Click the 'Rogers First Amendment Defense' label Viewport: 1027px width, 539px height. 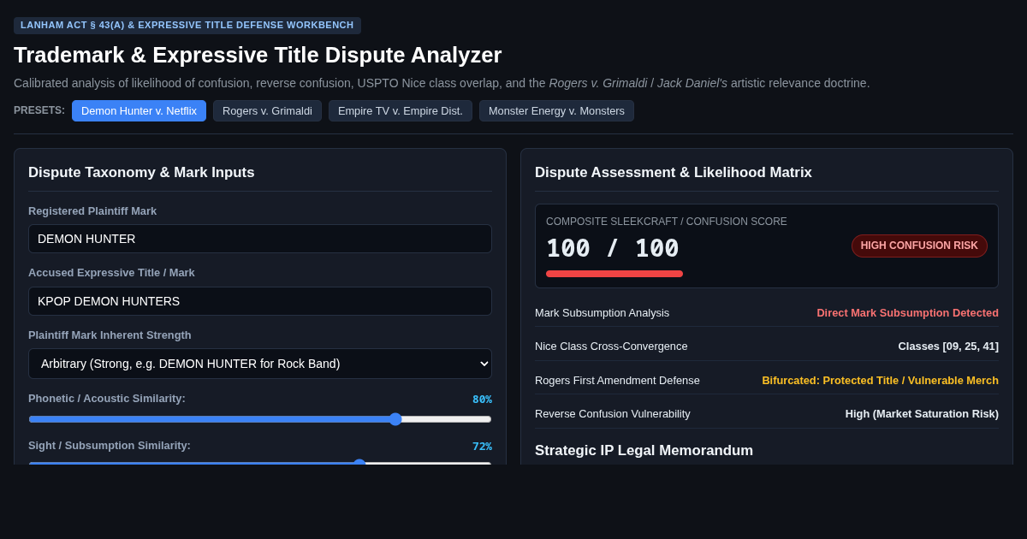pos(617,381)
